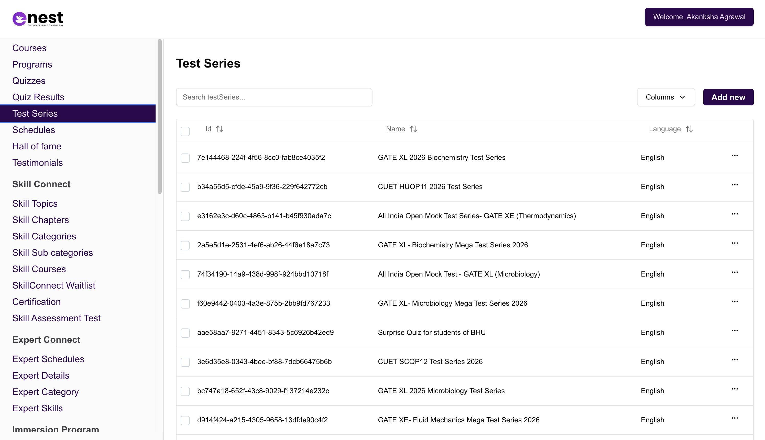Navigate to Expert Schedules
The height and width of the screenshot is (440, 765).
(x=48, y=359)
